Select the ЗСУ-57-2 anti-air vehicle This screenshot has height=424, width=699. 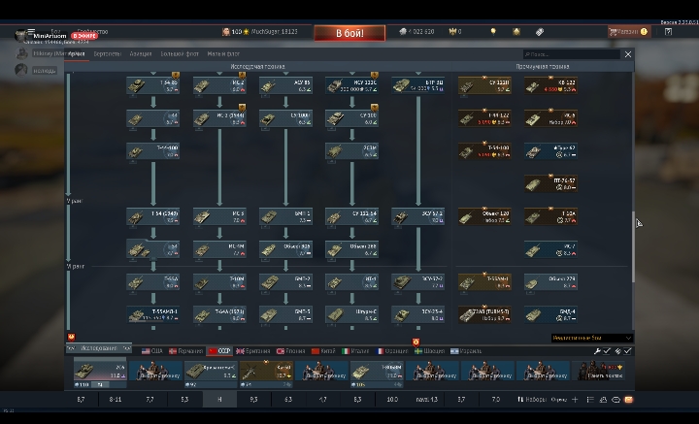(x=418, y=216)
